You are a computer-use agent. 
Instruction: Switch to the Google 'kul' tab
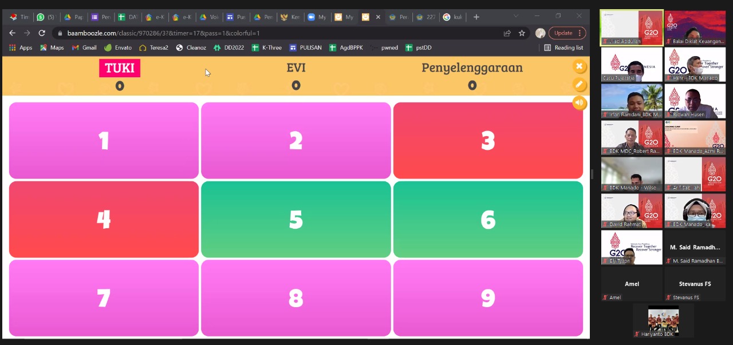453,17
